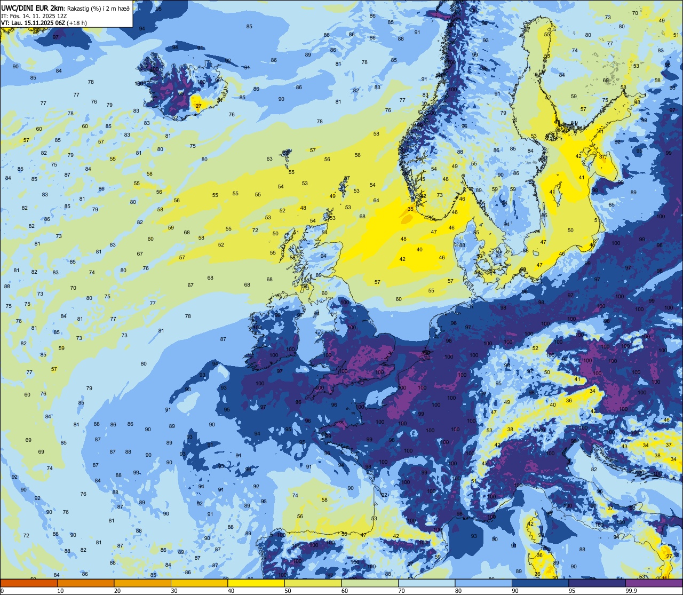This screenshot has width=683, height=595.
Task: Pick the 50–60 pale yellow legend swatch
Action: pos(313,583)
